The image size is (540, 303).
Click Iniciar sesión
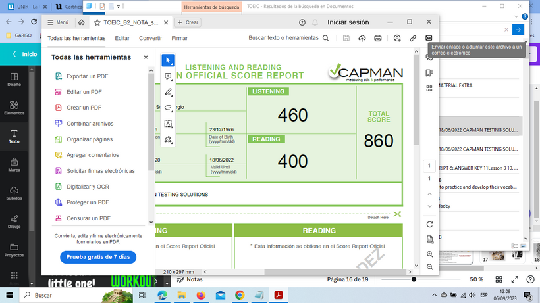click(x=348, y=22)
